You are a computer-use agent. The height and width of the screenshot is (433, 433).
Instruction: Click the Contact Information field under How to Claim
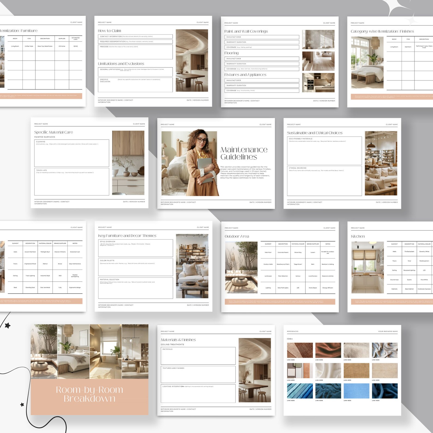pyautogui.click(x=135, y=36)
